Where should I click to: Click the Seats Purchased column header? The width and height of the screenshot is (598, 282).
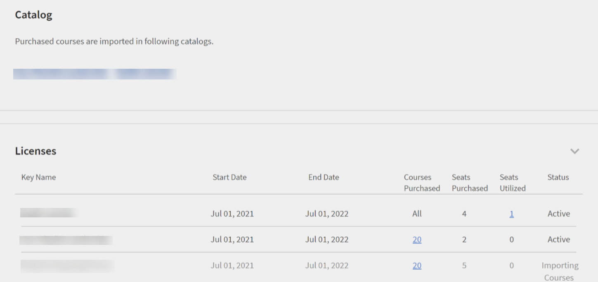coord(469,183)
